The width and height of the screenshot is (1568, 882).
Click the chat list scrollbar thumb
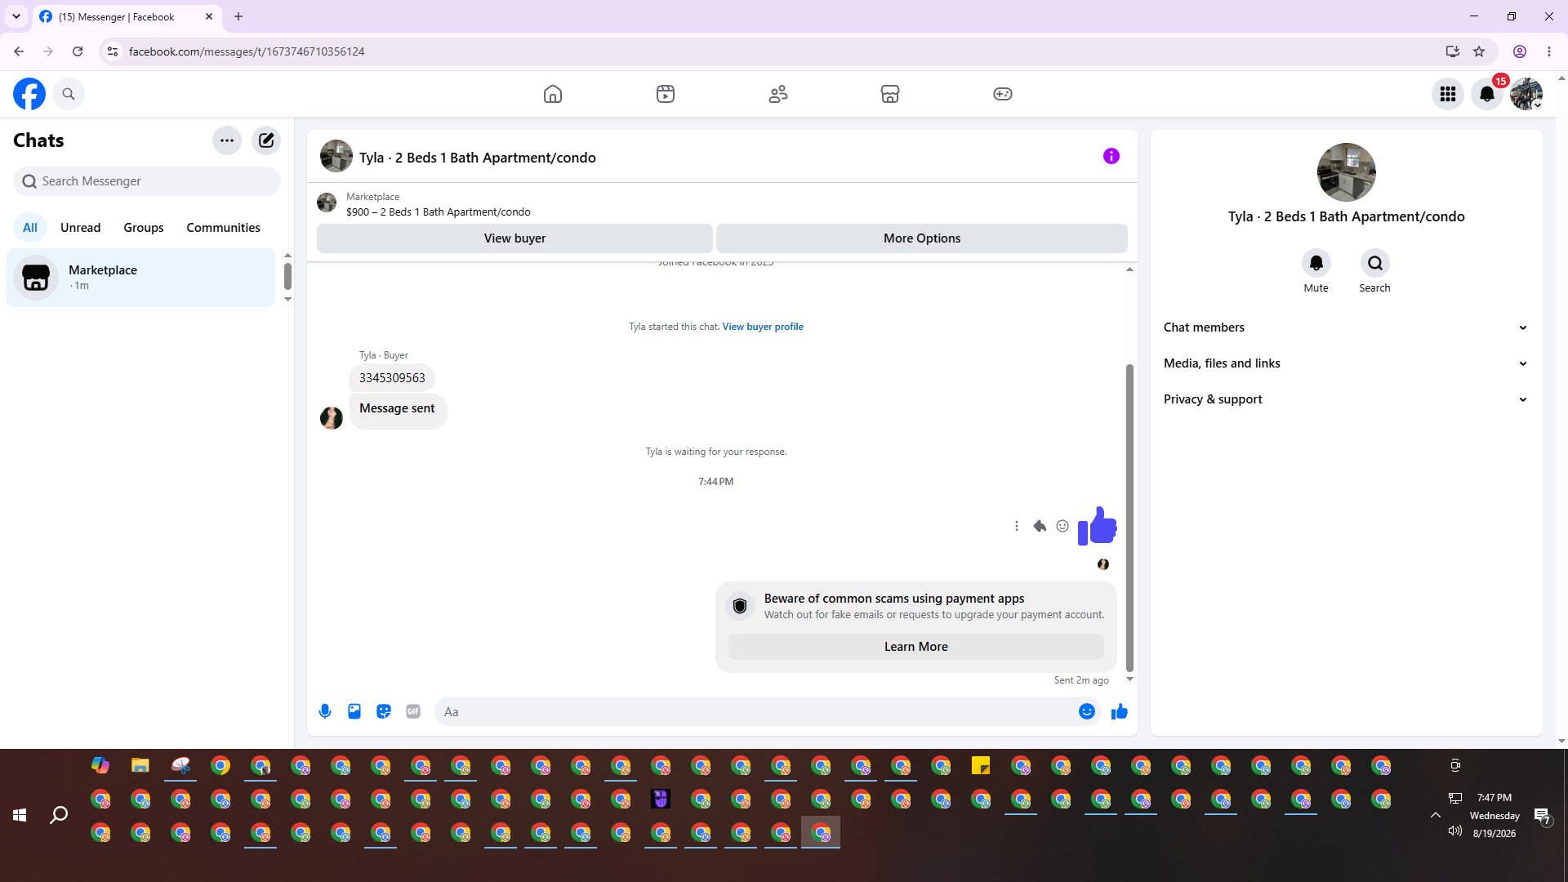coord(287,276)
